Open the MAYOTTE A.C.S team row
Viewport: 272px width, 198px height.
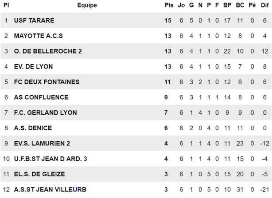[x=39, y=36]
